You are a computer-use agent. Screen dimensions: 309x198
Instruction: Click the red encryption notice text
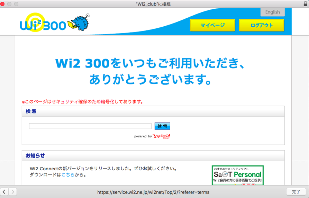pos(83,102)
